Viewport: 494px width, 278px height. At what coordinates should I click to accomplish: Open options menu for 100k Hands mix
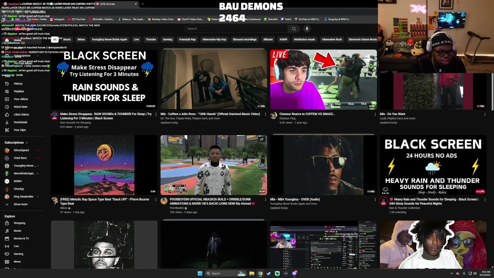coord(266,114)
